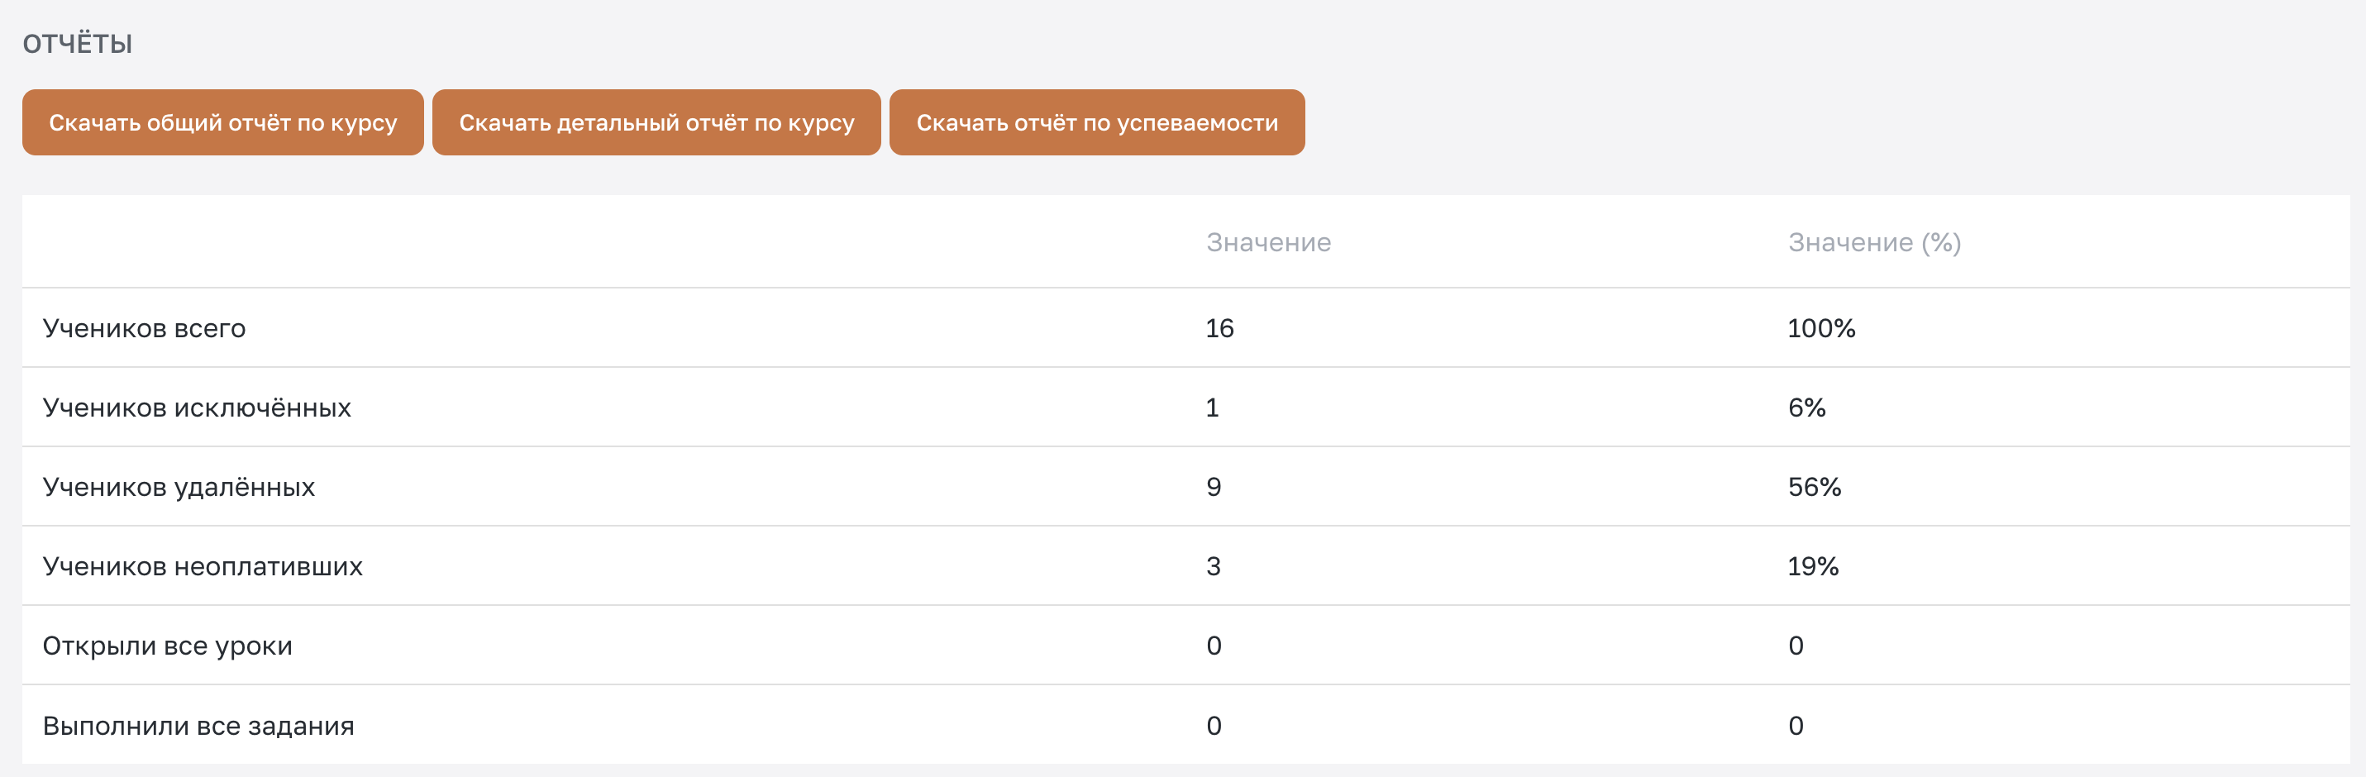Click the value 9 for deleted students
The height and width of the screenshot is (777, 2366).
[1214, 487]
